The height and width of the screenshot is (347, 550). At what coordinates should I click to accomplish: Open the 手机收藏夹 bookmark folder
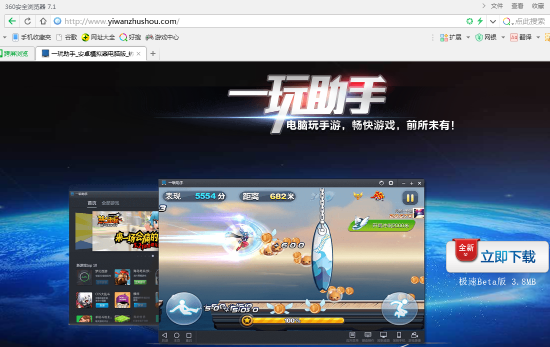(31, 37)
